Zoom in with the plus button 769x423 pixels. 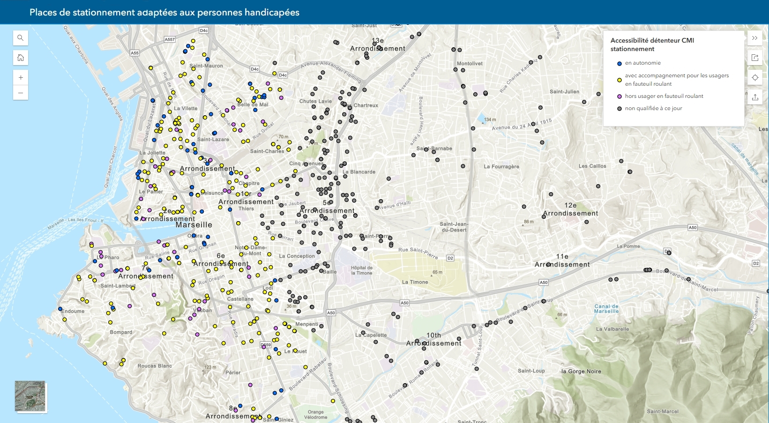[x=20, y=77]
